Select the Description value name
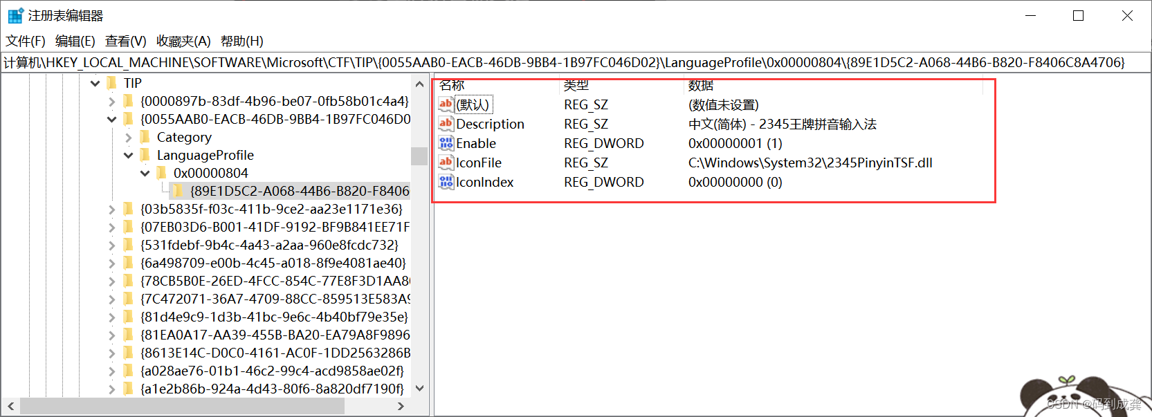1152x417 pixels. pos(490,124)
